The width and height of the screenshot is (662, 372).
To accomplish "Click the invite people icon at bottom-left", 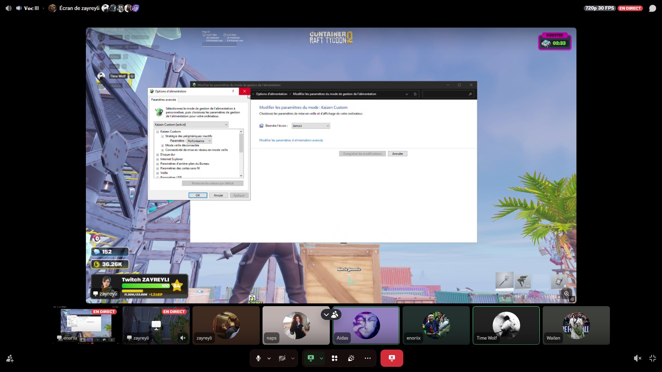I will (10, 359).
